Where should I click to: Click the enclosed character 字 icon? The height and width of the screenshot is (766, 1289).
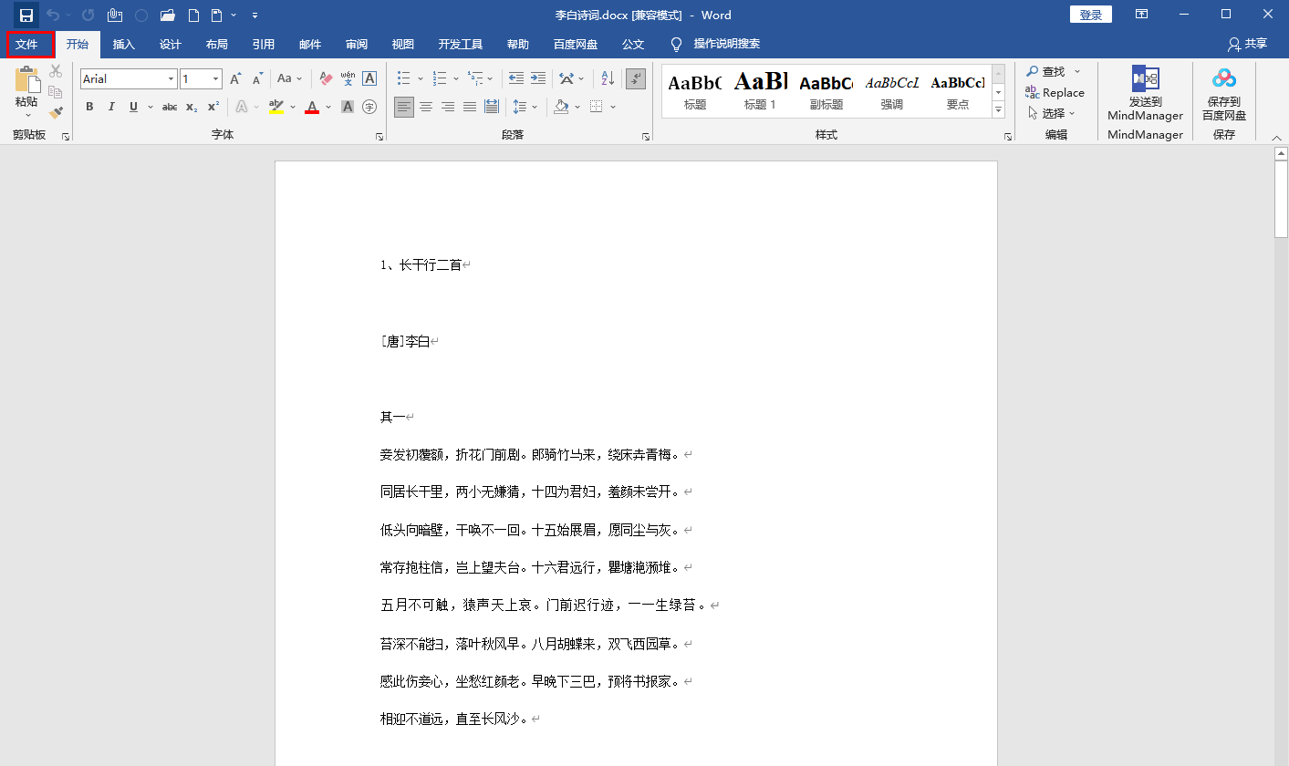click(x=369, y=107)
